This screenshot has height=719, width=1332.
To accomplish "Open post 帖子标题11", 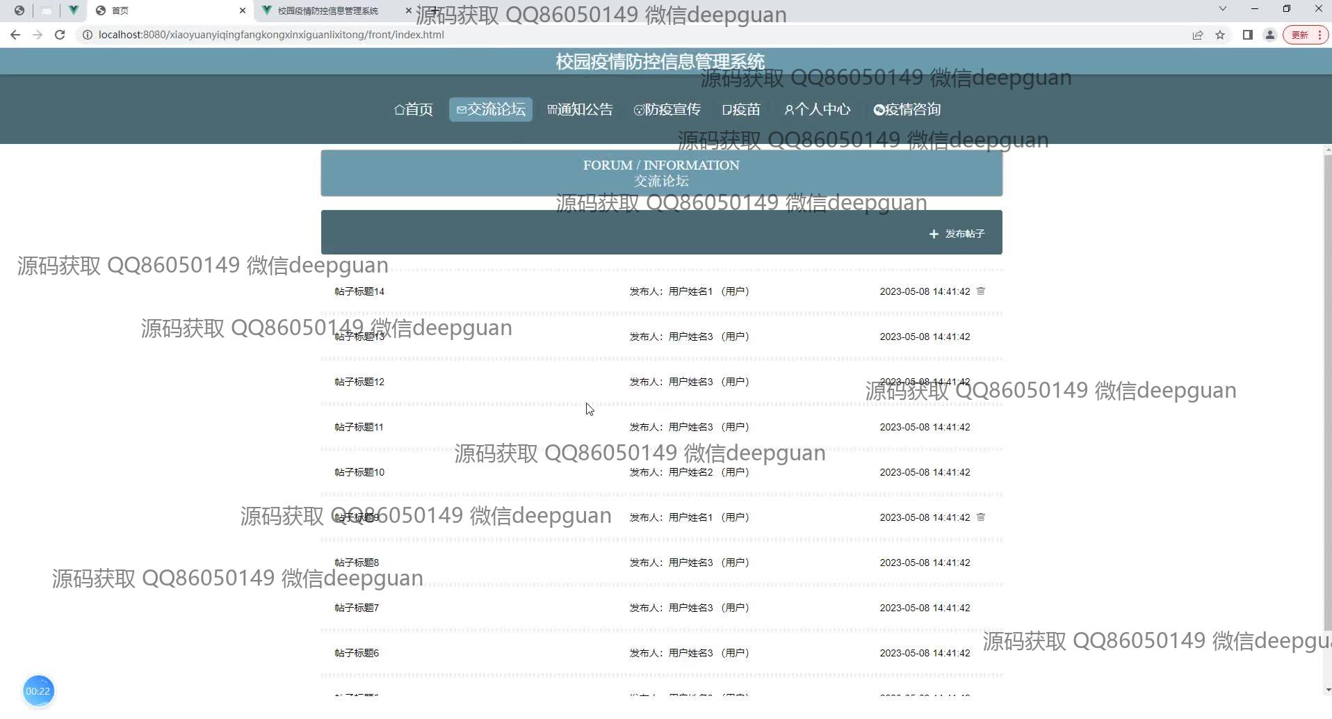I will (x=359, y=427).
